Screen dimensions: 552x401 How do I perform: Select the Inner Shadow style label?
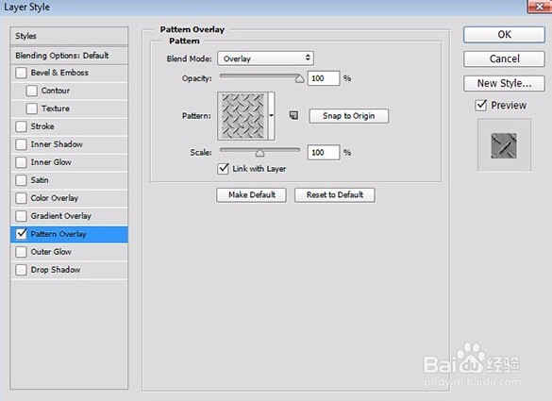(57, 144)
